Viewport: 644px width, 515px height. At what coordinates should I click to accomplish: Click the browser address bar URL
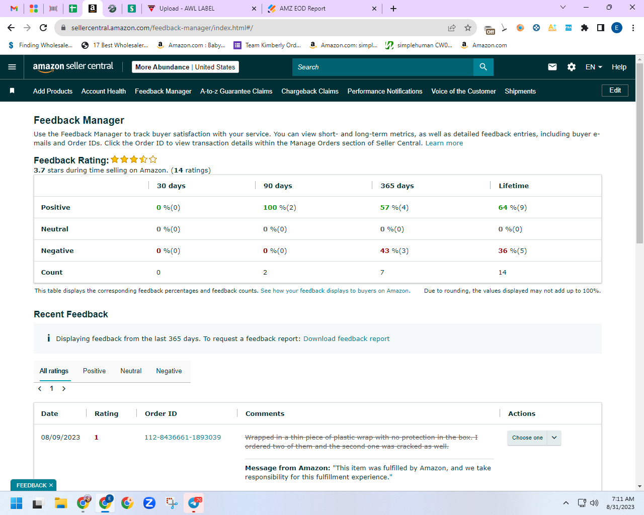click(162, 28)
